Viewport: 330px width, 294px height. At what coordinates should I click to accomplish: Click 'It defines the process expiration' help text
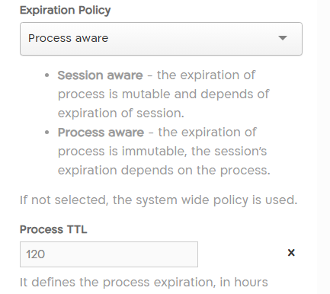click(144, 283)
